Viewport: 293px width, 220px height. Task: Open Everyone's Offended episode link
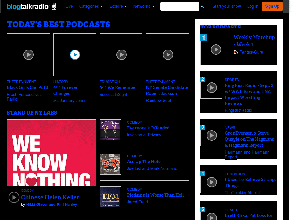(x=149, y=128)
